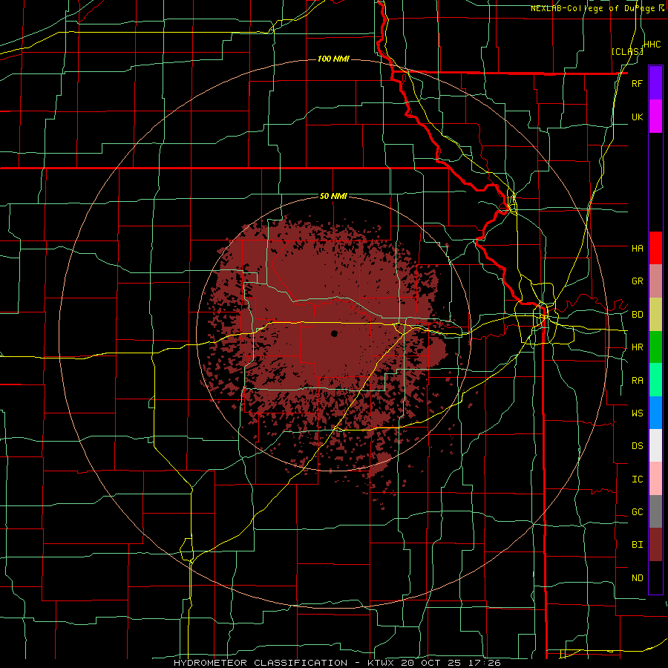Click the DS legend label

pyautogui.click(x=637, y=446)
